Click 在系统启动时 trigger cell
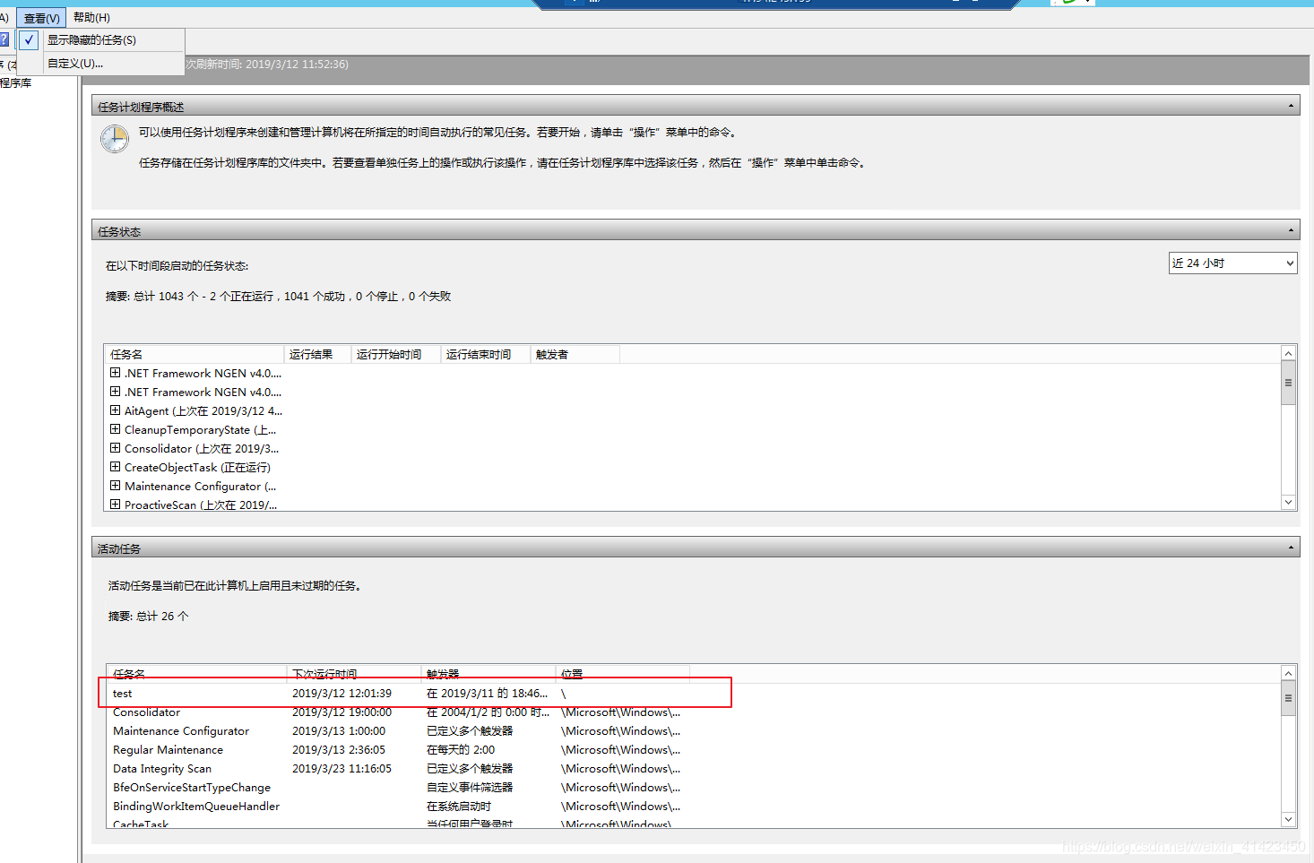The image size is (1314, 863). pyautogui.click(x=459, y=807)
